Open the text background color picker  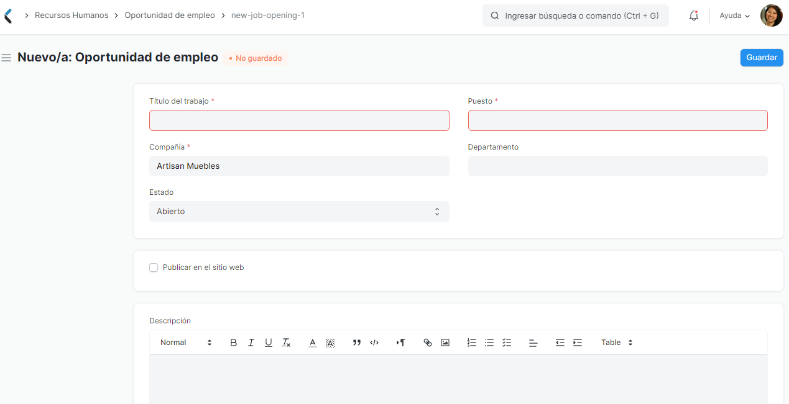(330, 343)
